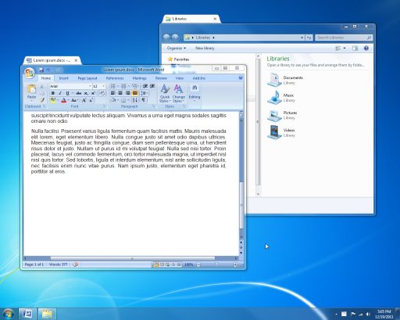The image size is (400, 320).
Task: Toggle Superscript formatting
Action: click(93, 93)
